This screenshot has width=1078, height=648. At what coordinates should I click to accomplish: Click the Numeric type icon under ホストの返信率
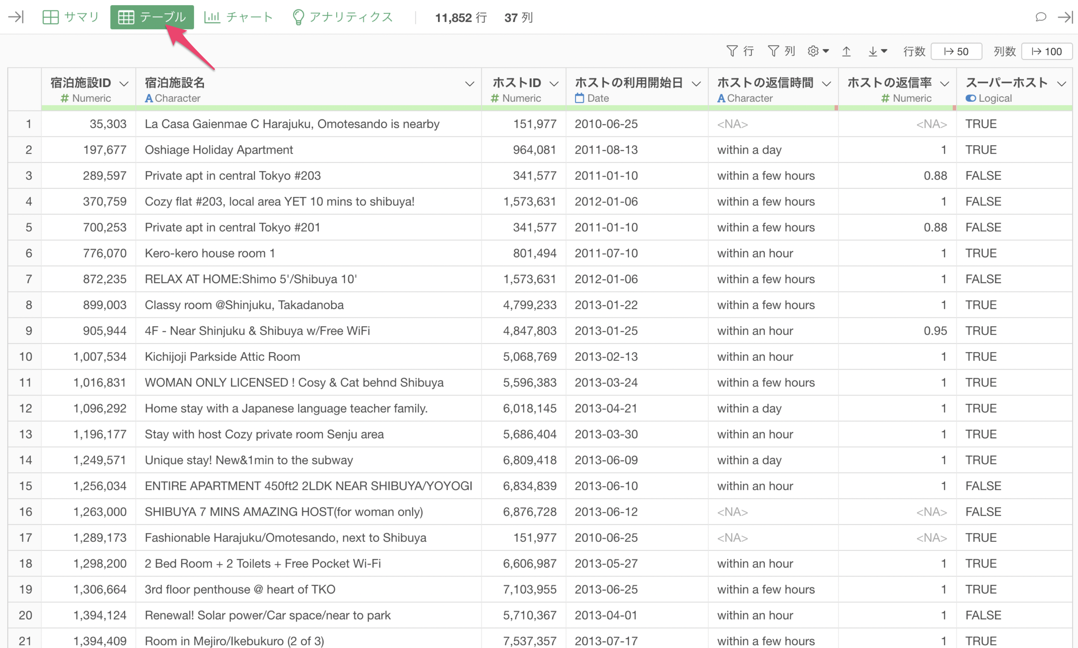(x=885, y=98)
